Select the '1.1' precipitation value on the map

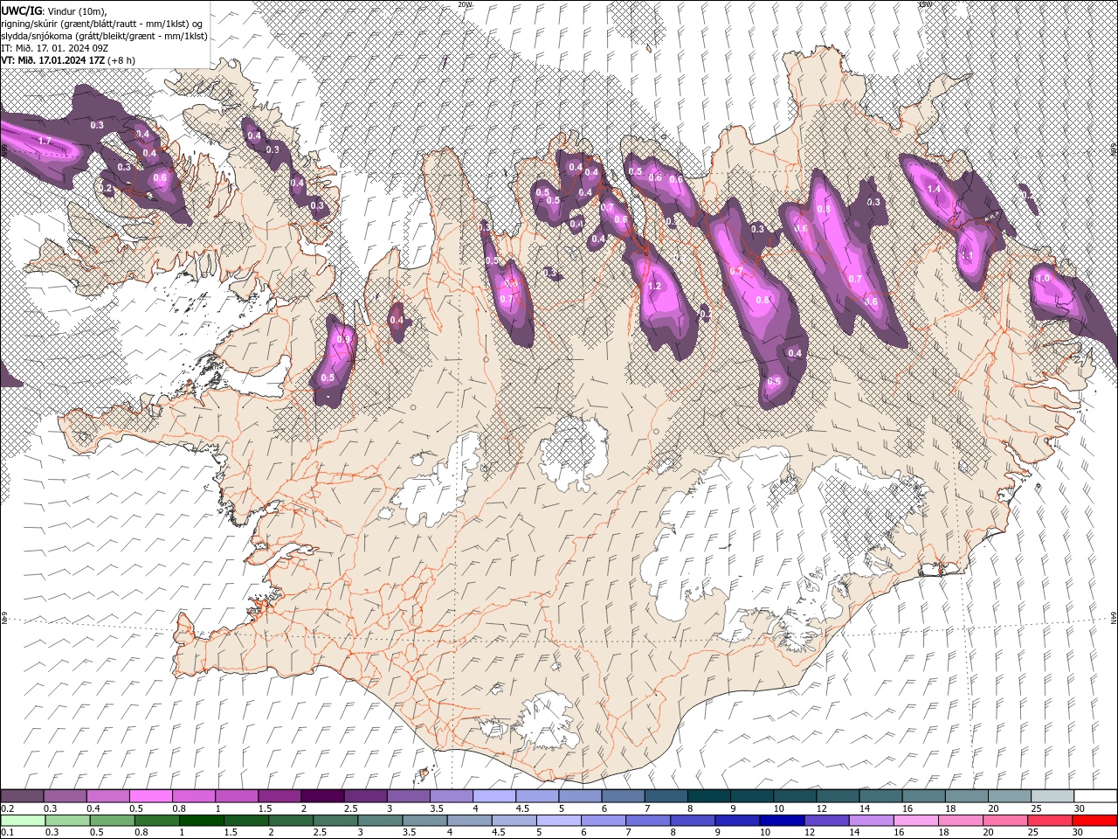pyautogui.click(x=967, y=256)
